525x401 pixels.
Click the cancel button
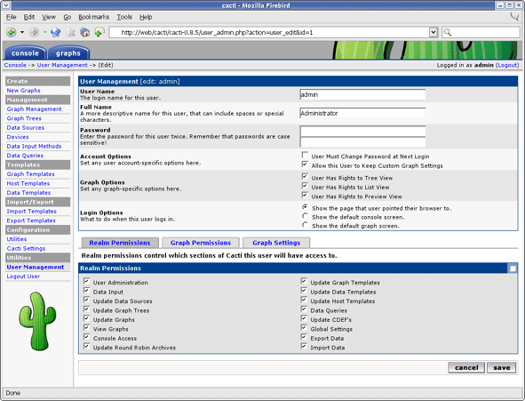[466, 367]
